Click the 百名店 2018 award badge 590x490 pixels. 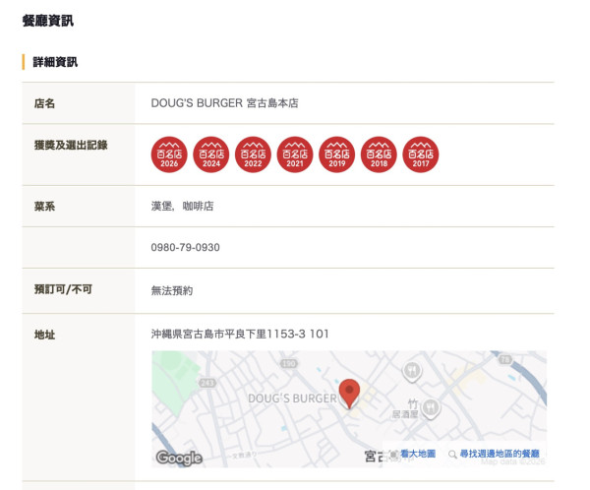click(x=379, y=154)
